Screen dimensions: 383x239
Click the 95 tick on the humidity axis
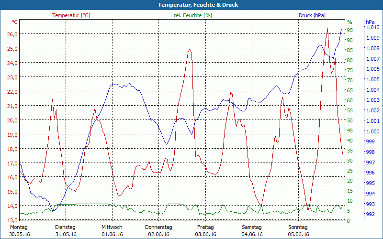(350, 30)
